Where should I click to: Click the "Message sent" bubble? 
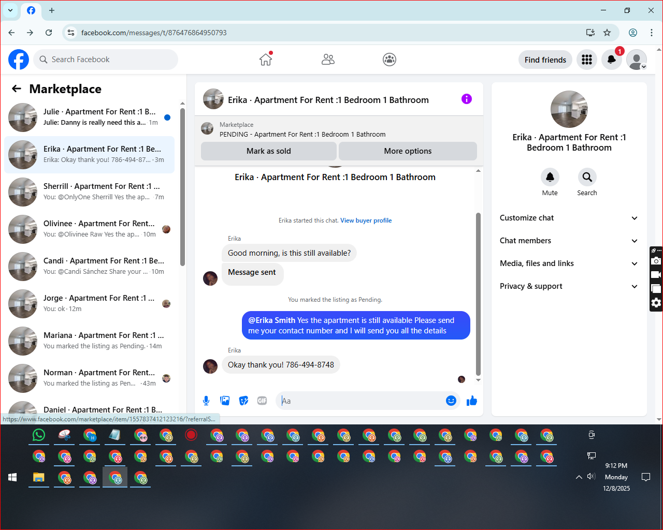pos(252,274)
